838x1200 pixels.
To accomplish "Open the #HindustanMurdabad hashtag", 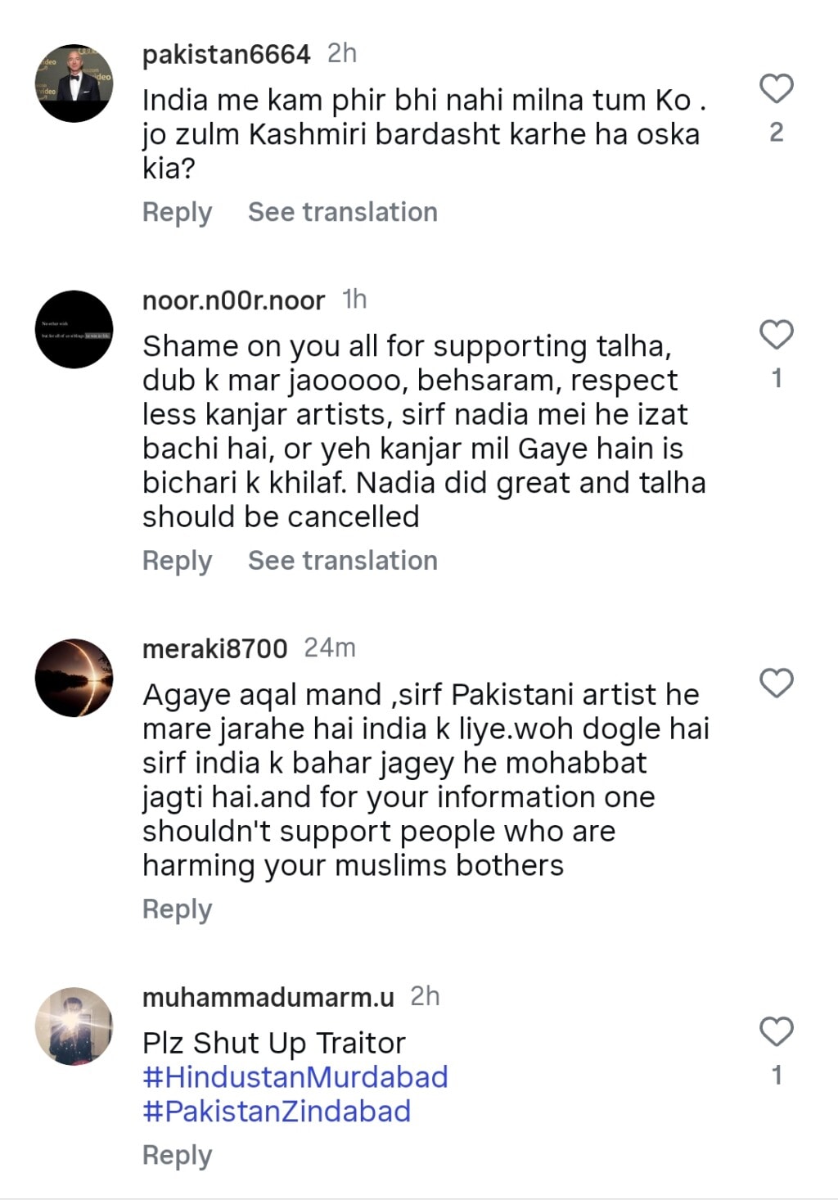I will tap(295, 1077).
